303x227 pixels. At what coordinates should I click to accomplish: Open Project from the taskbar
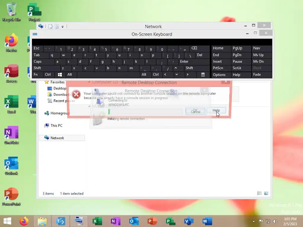[x=171, y=221]
